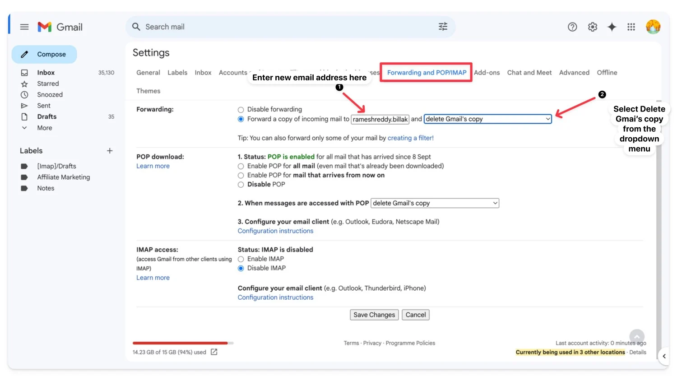Click the Settings gear icon

tap(592, 27)
